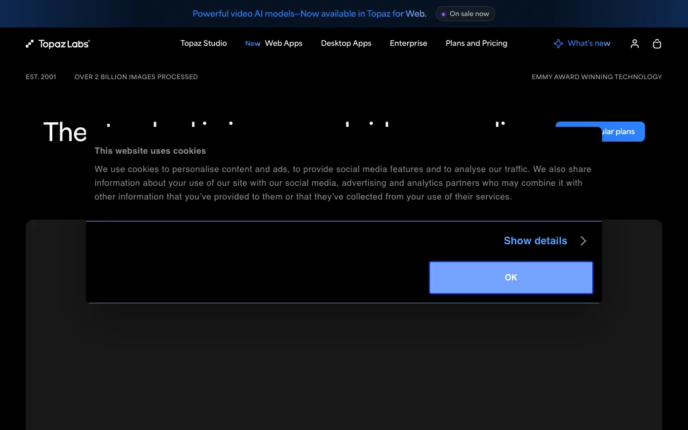
Task: Click the On sale now badge
Action: pyautogui.click(x=465, y=14)
